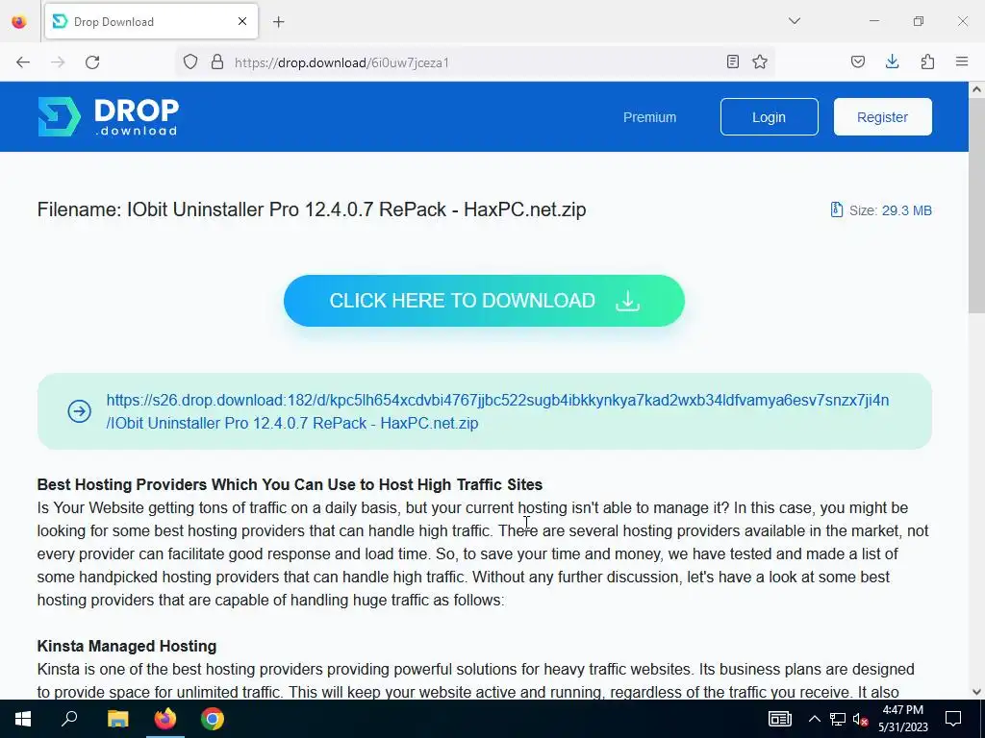
Task: Click the page vertical scrollbar thumb
Action: pyautogui.click(x=976, y=208)
